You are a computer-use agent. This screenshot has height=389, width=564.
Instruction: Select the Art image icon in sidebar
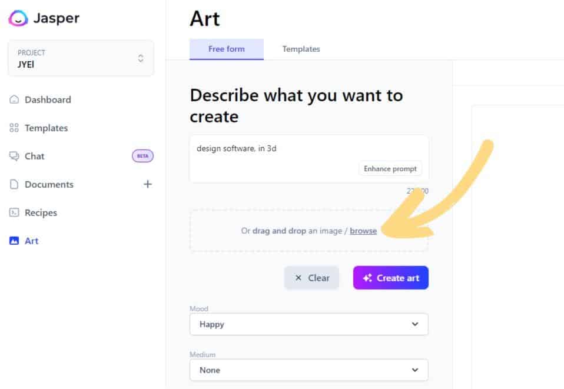[x=14, y=241]
